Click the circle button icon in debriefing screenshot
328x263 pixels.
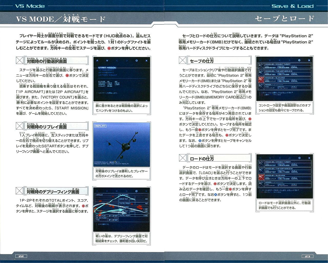[x=137, y=191]
